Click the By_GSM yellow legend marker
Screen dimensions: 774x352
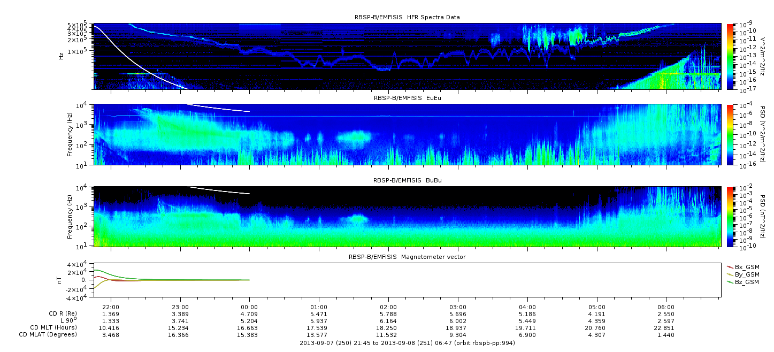[730, 274]
